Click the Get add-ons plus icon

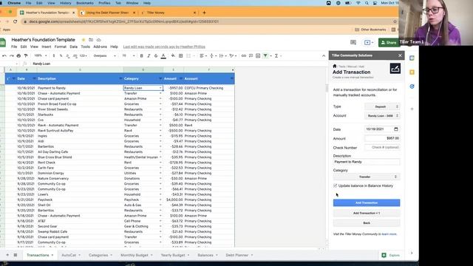(412, 109)
